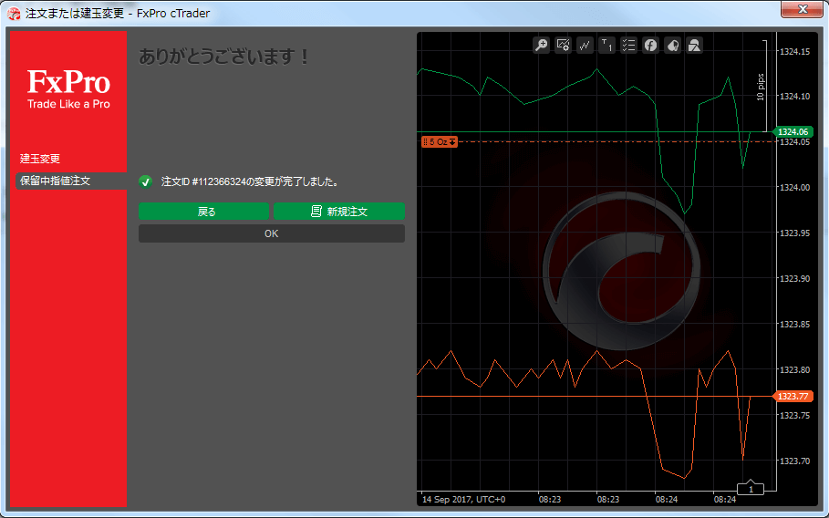829x518 pixels.
Task: Click the order ID #112366324 confirmation text
Action: pyautogui.click(x=250, y=181)
